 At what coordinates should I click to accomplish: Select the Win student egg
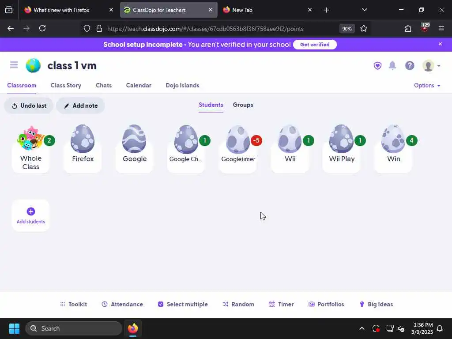click(x=393, y=149)
